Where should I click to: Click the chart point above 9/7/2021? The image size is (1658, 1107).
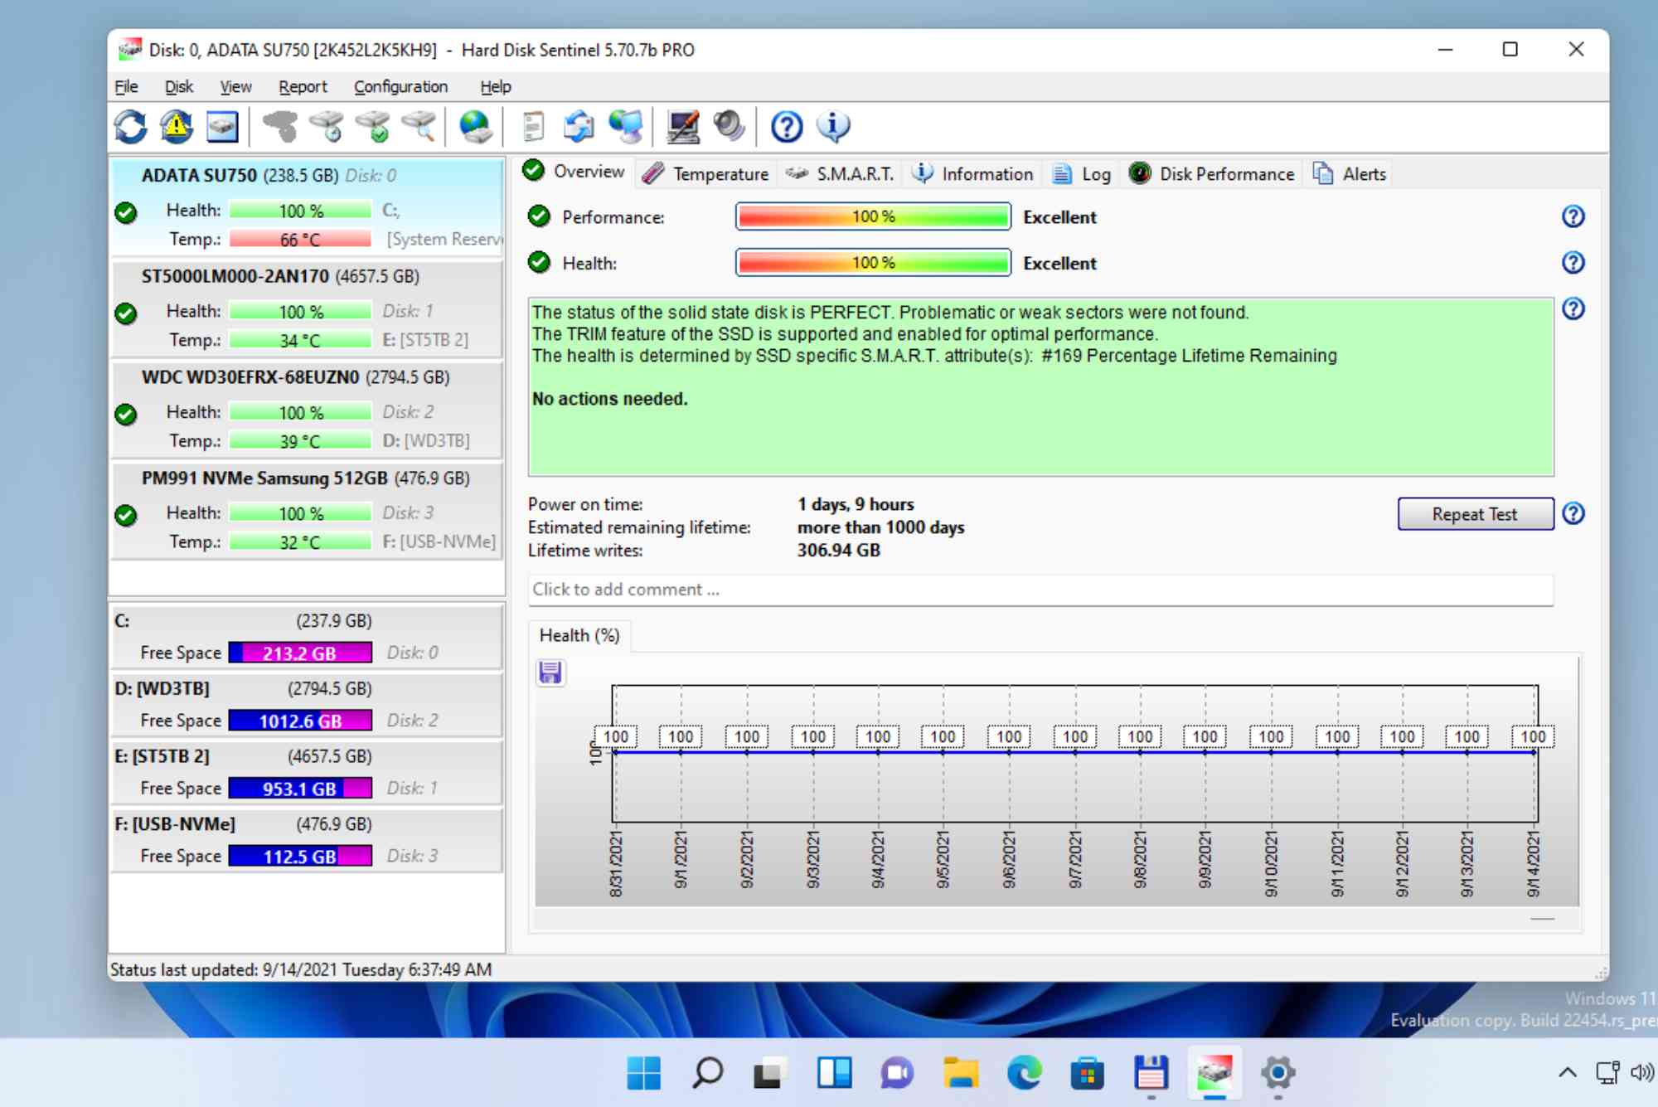pos(1075,752)
